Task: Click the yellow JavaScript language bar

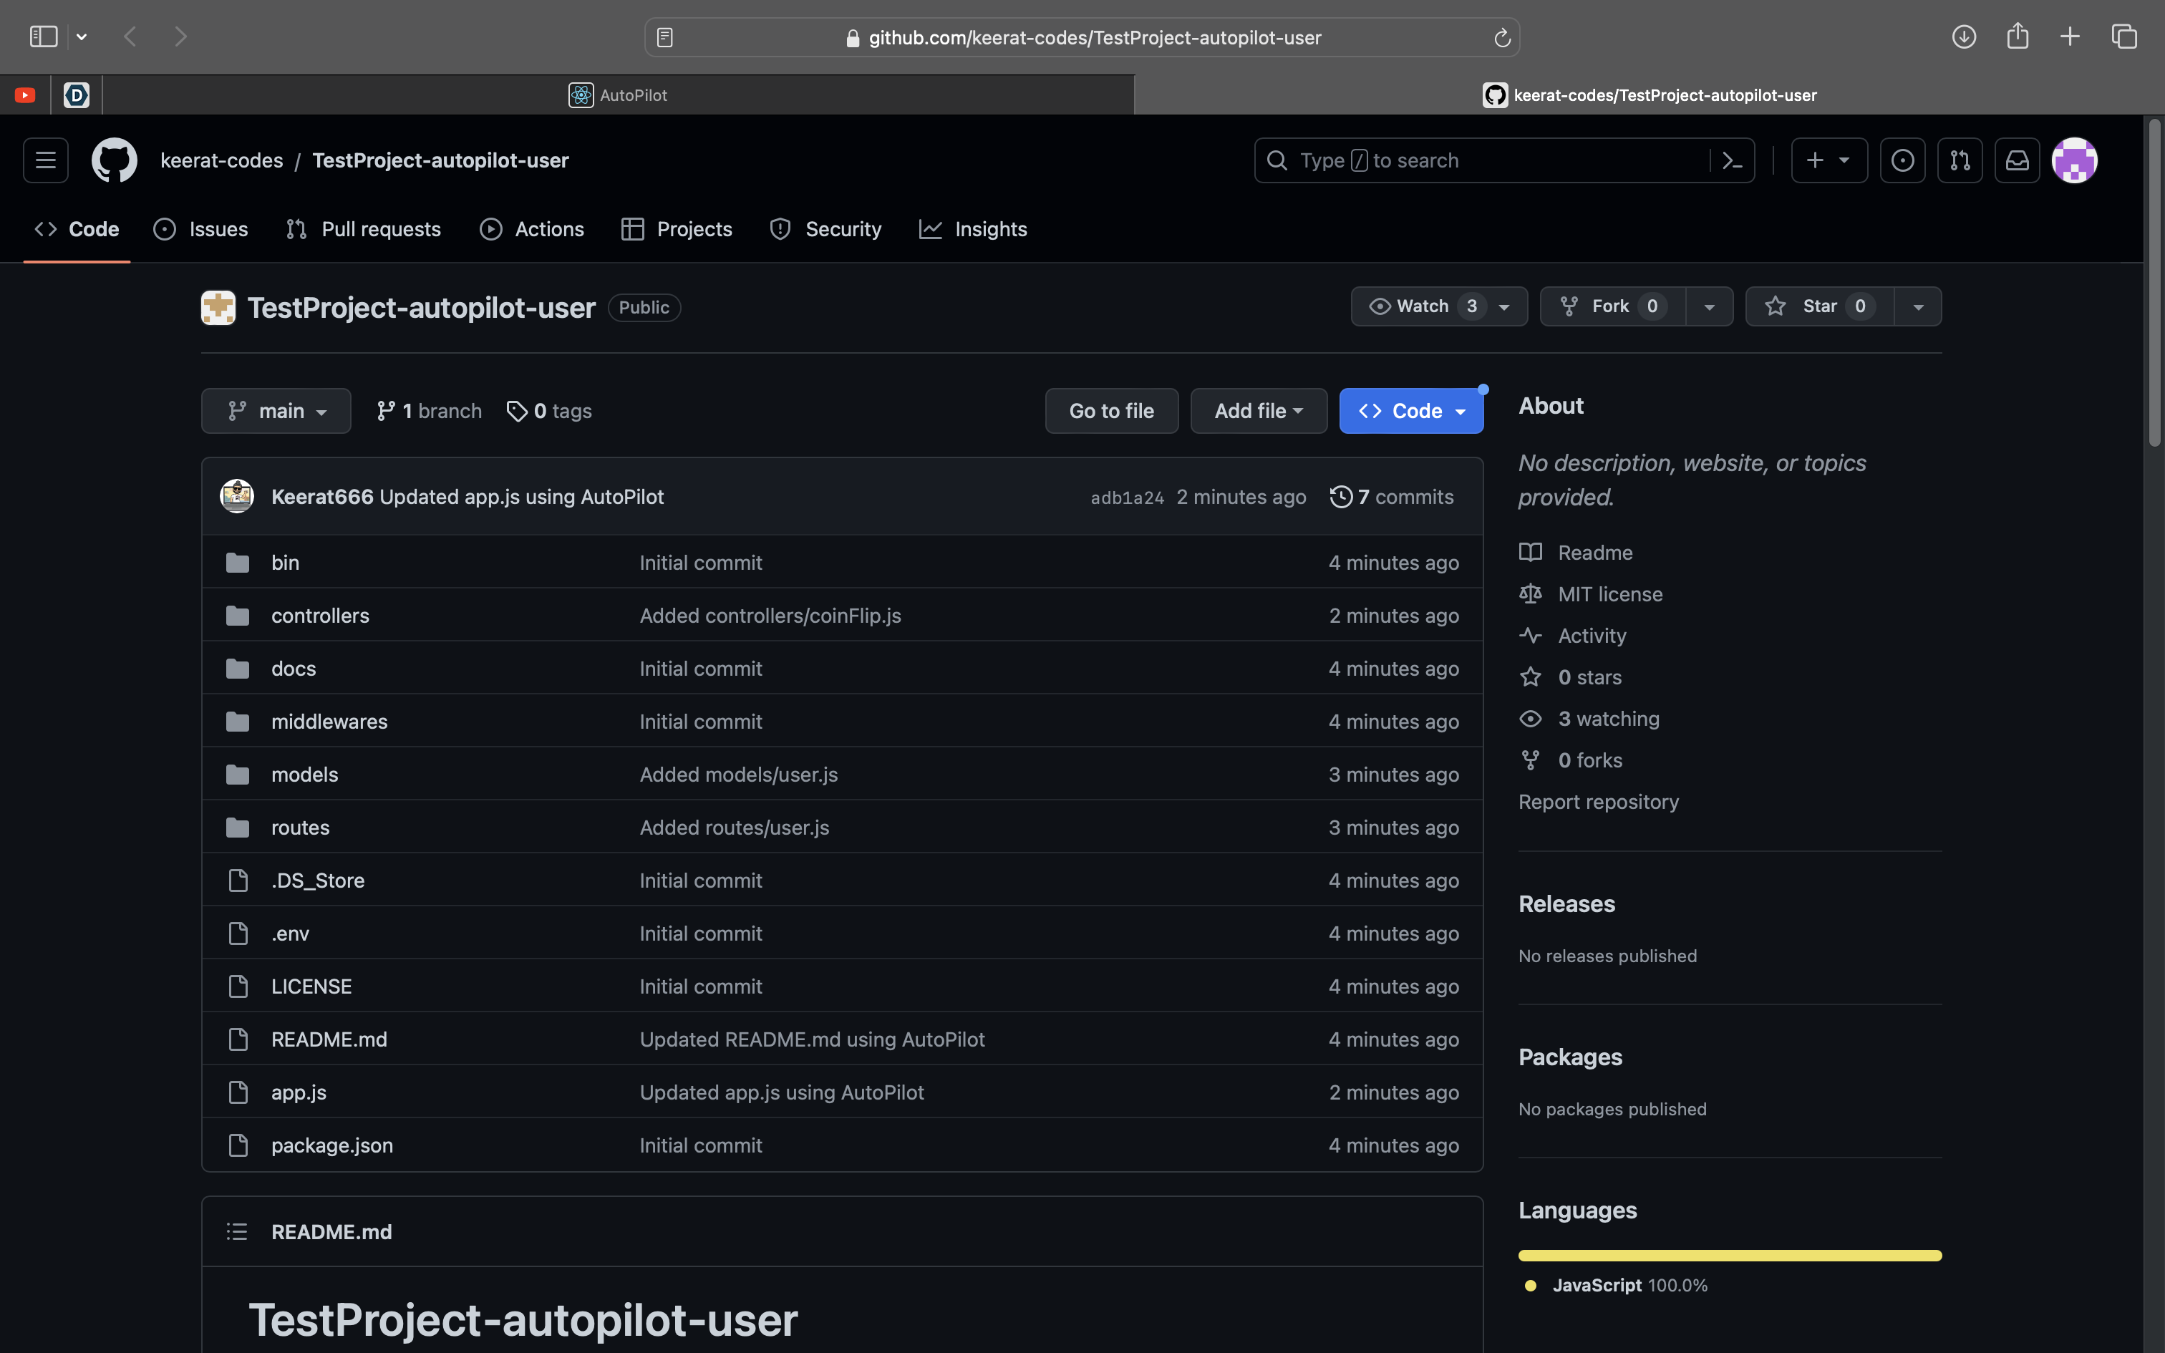Action: (x=1729, y=1256)
